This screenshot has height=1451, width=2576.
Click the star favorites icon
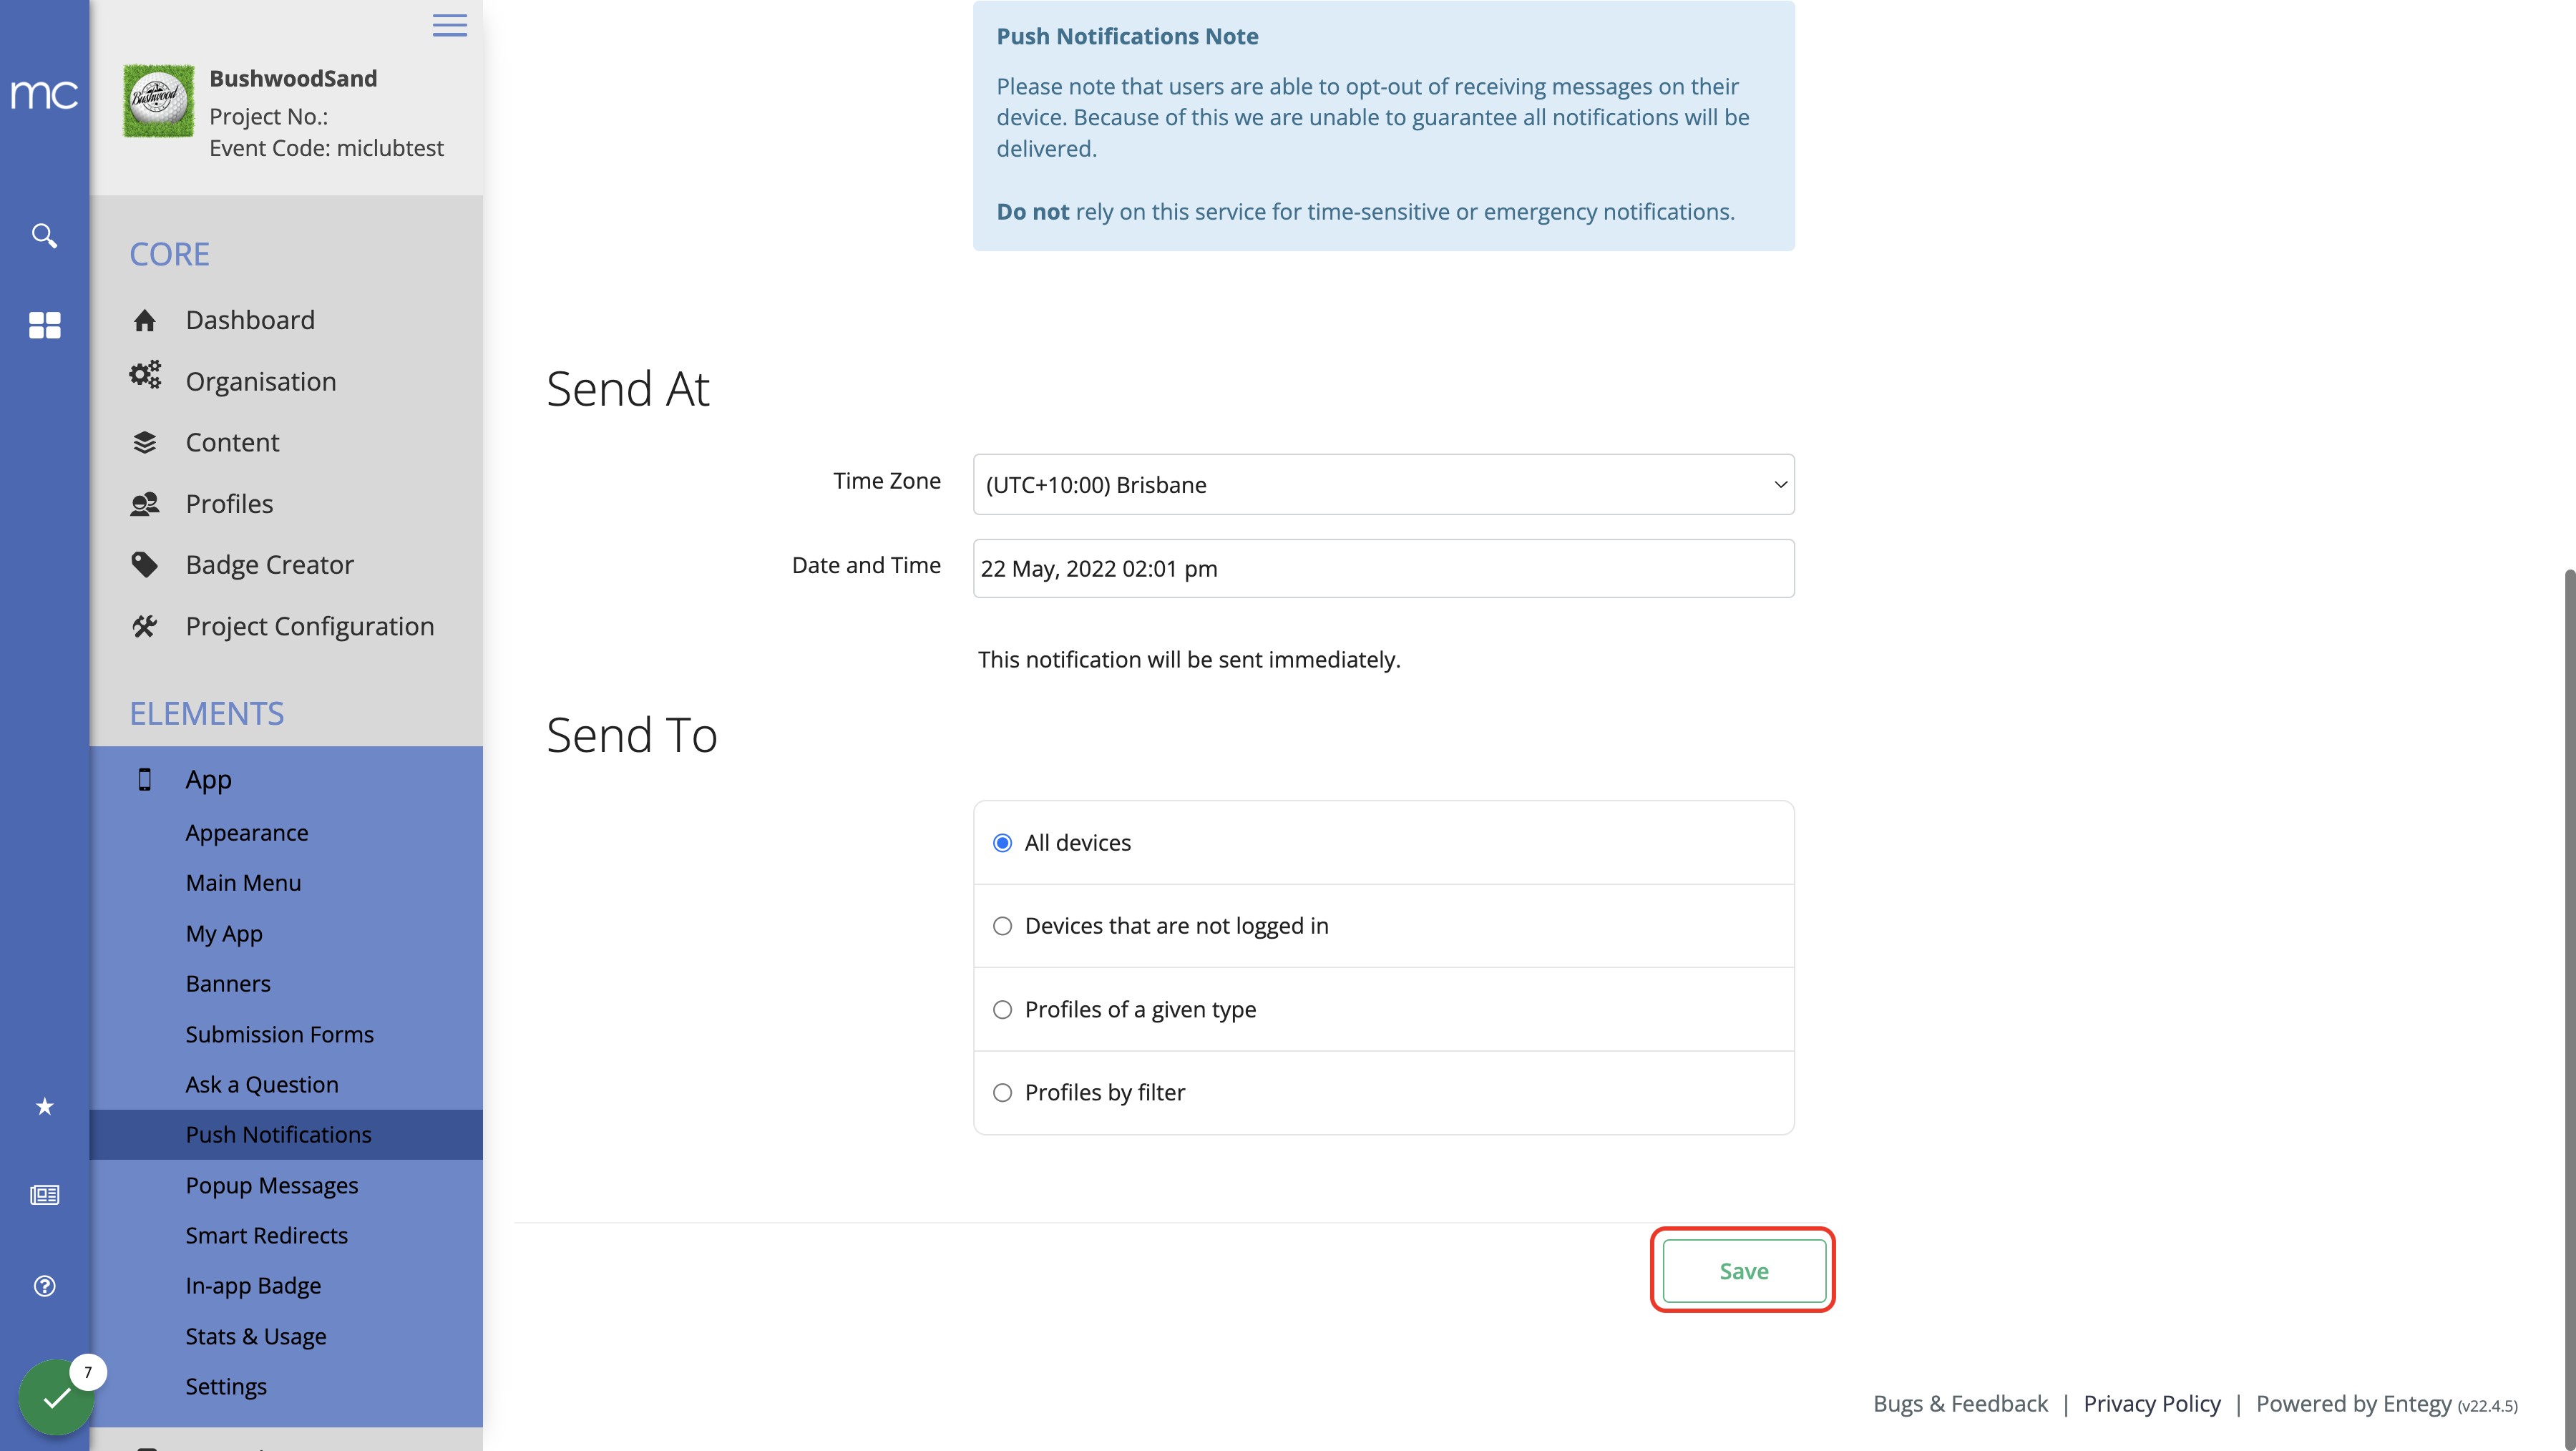click(44, 1106)
